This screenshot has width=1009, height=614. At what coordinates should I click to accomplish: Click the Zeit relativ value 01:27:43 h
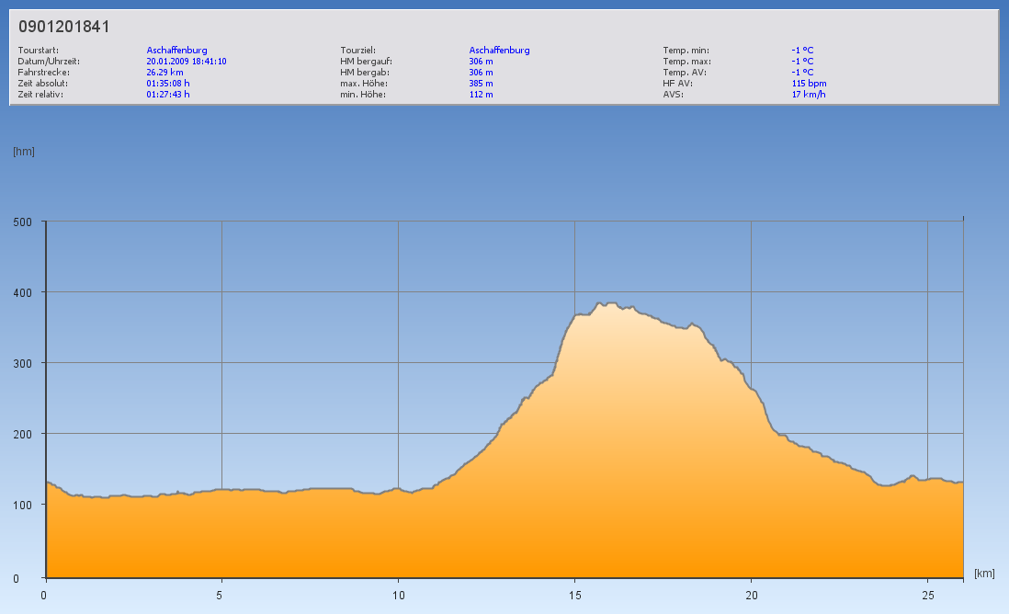[168, 94]
